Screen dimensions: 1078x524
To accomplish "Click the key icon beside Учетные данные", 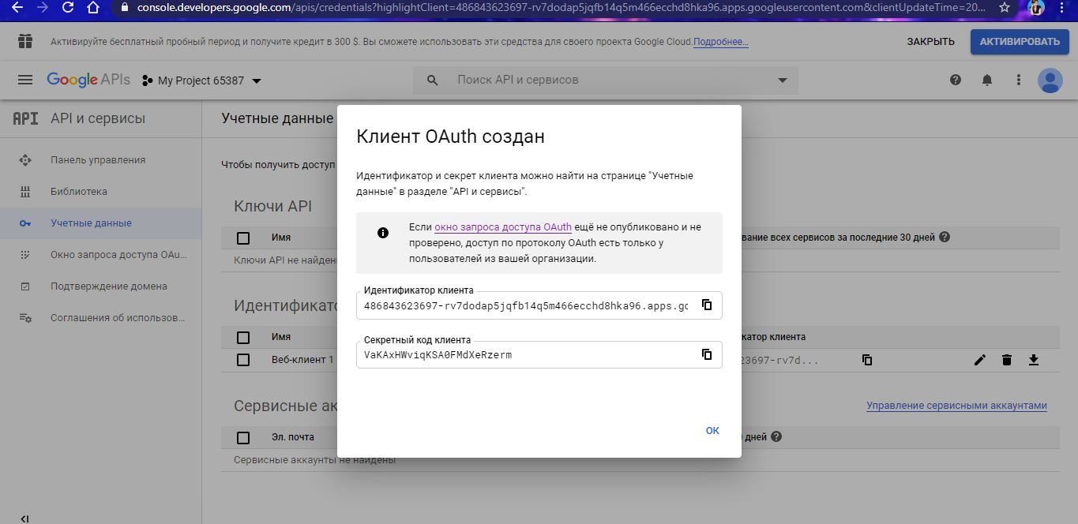I will click(25, 223).
